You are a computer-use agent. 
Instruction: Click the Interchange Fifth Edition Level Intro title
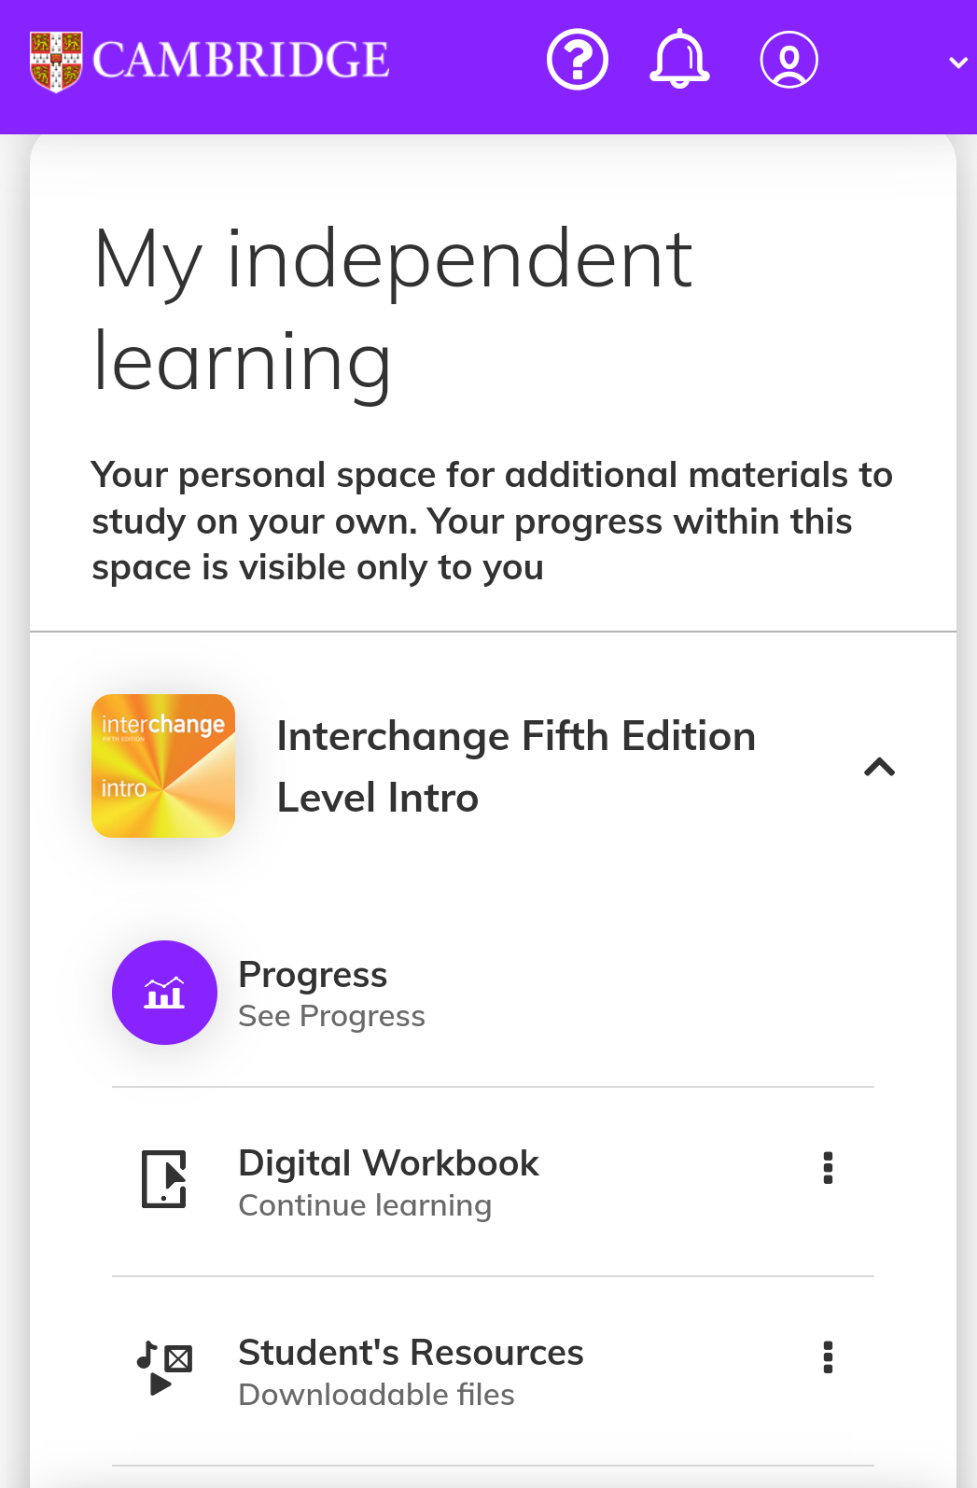pos(516,767)
